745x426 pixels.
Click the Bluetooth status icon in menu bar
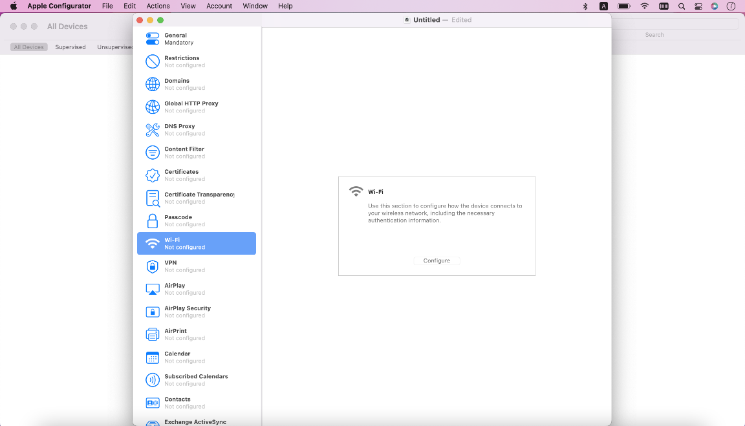coord(585,6)
